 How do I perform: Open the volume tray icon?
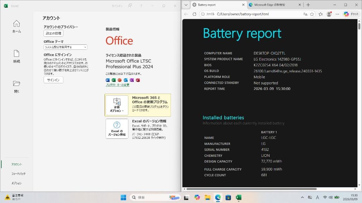pos(330,197)
